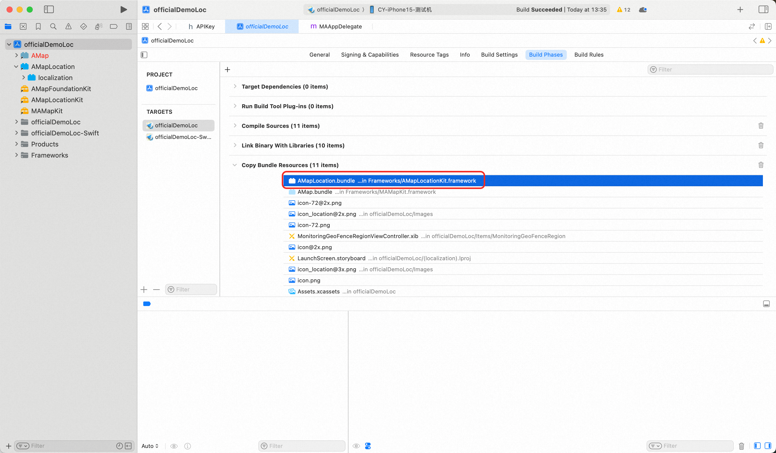The image size is (776, 453).
Task: Select officialDemoLoc-Sw... target
Action: (x=179, y=137)
